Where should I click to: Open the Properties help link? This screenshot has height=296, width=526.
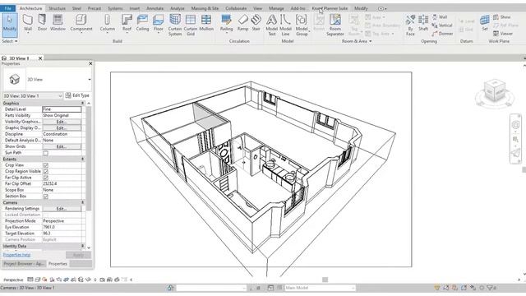[x=16, y=255]
